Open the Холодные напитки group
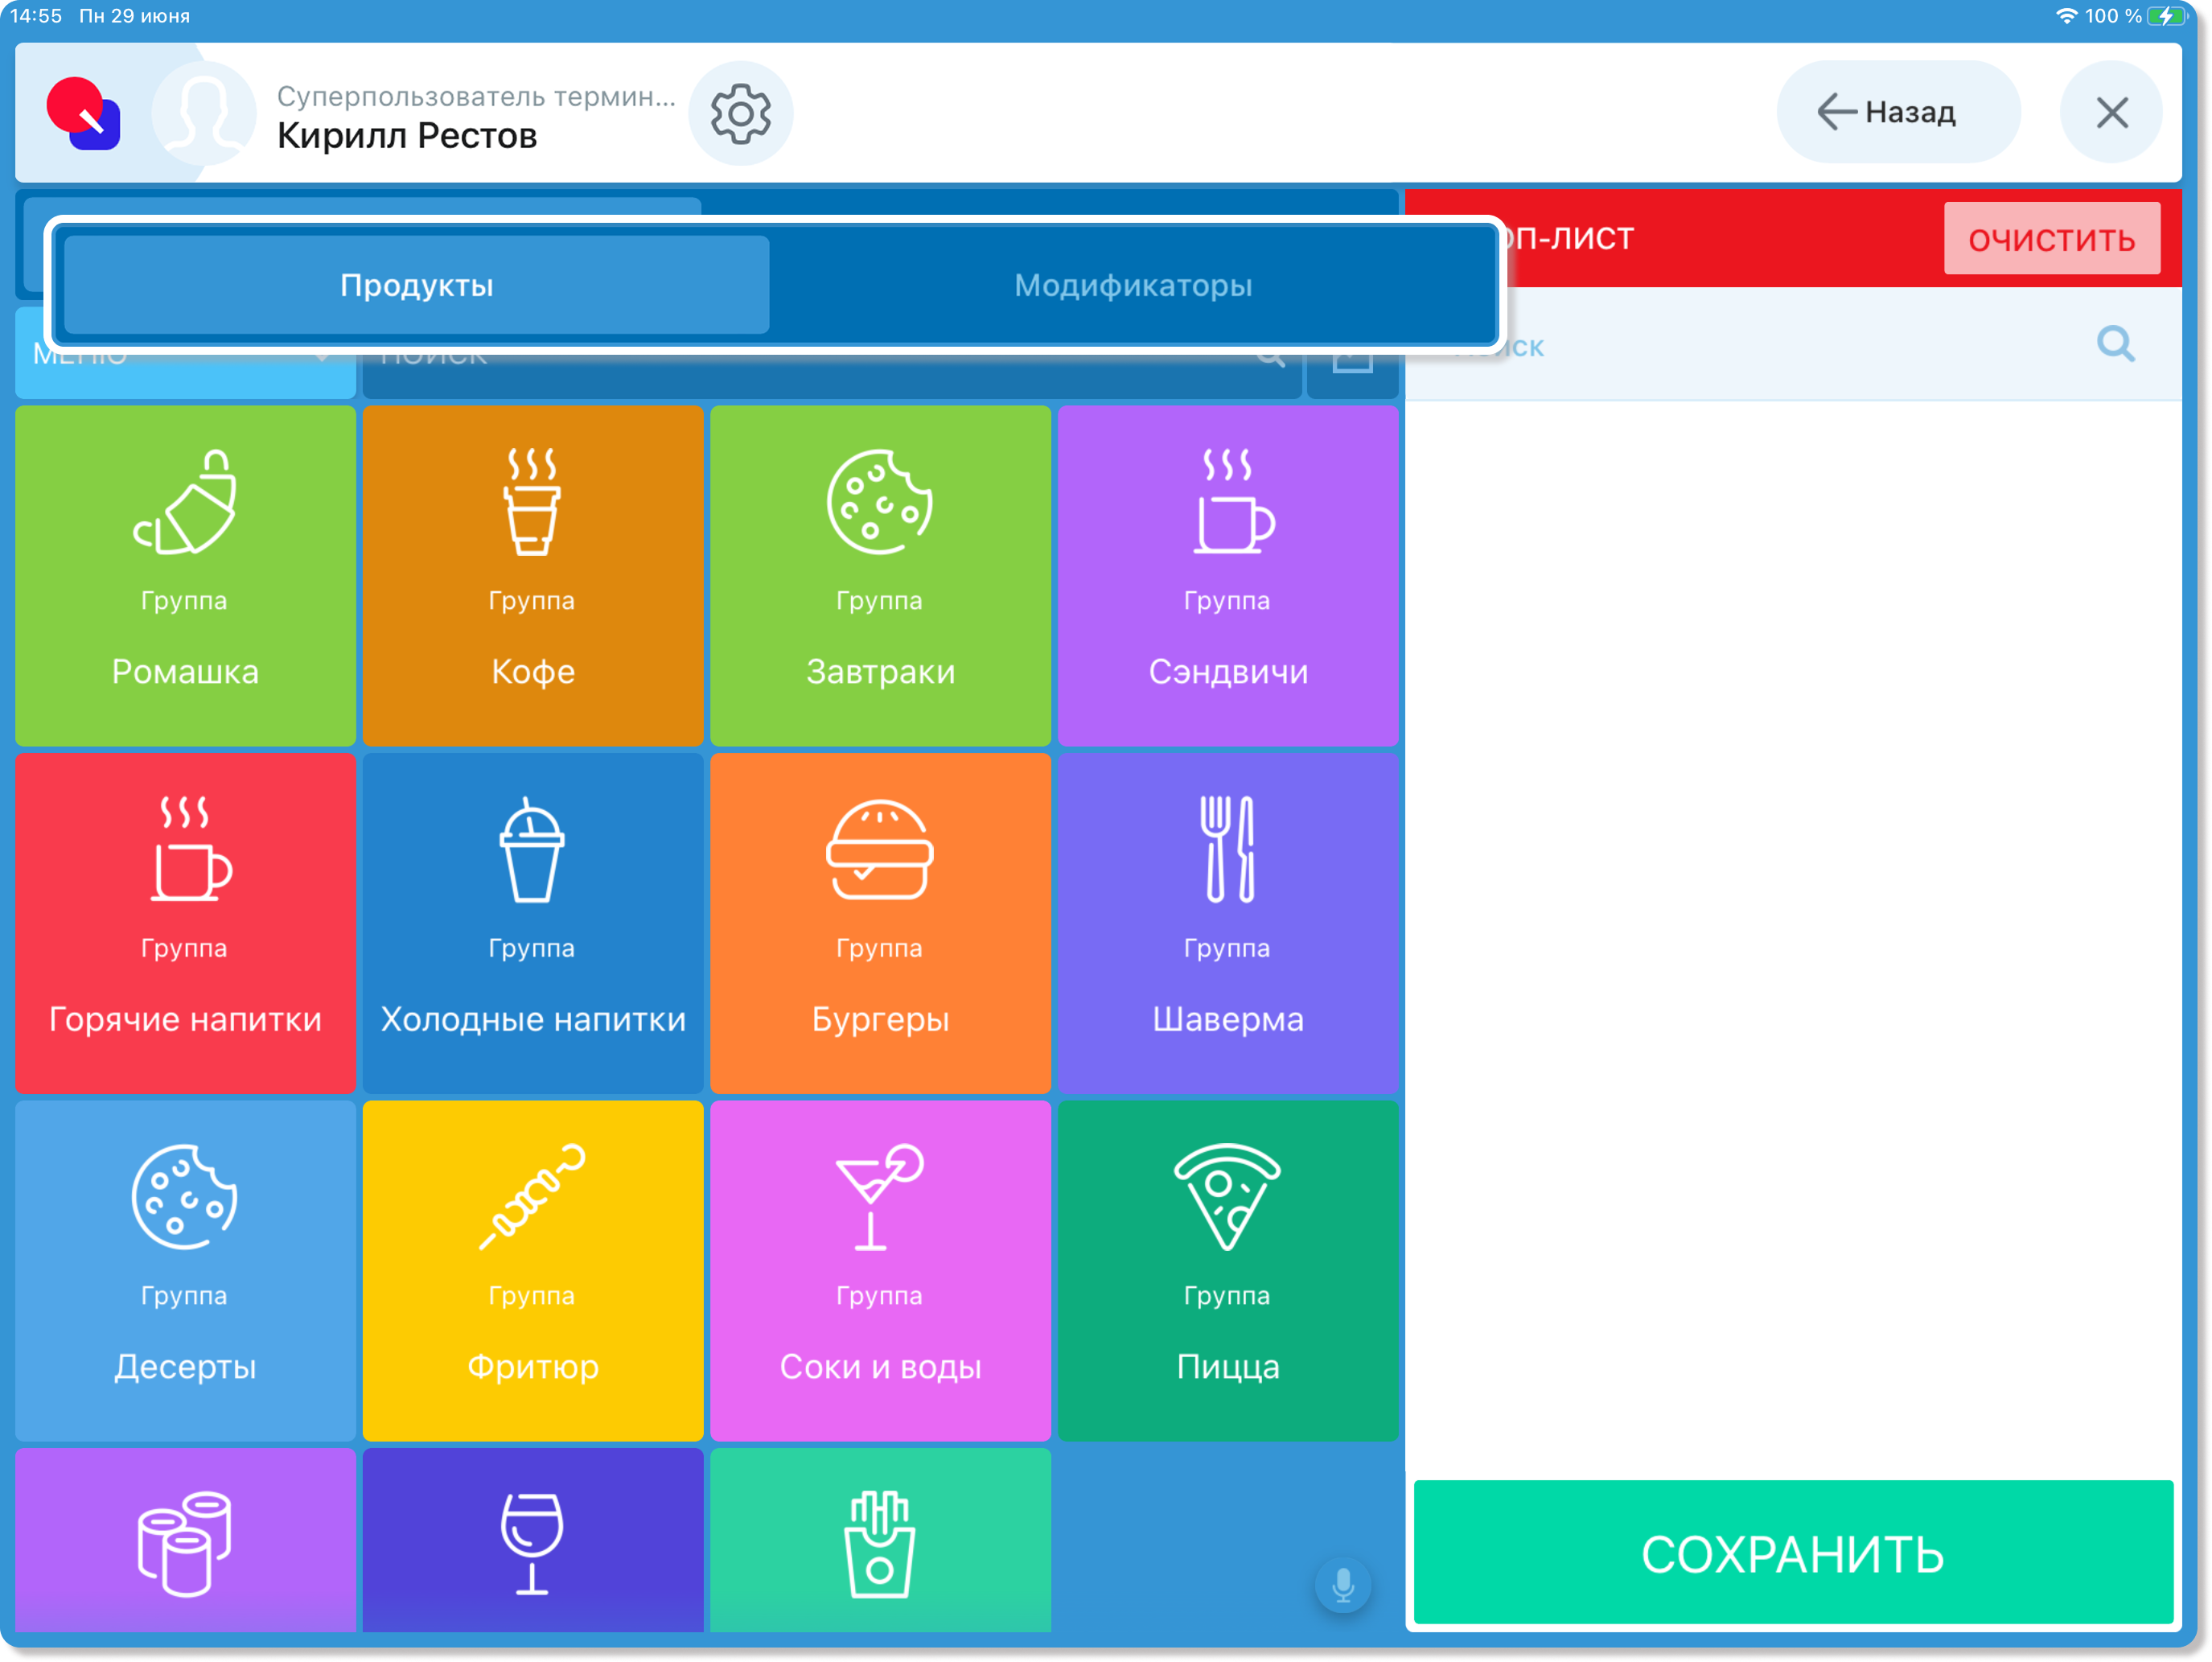Viewport: 2212px width, 1662px height. pyautogui.click(x=533, y=923)
